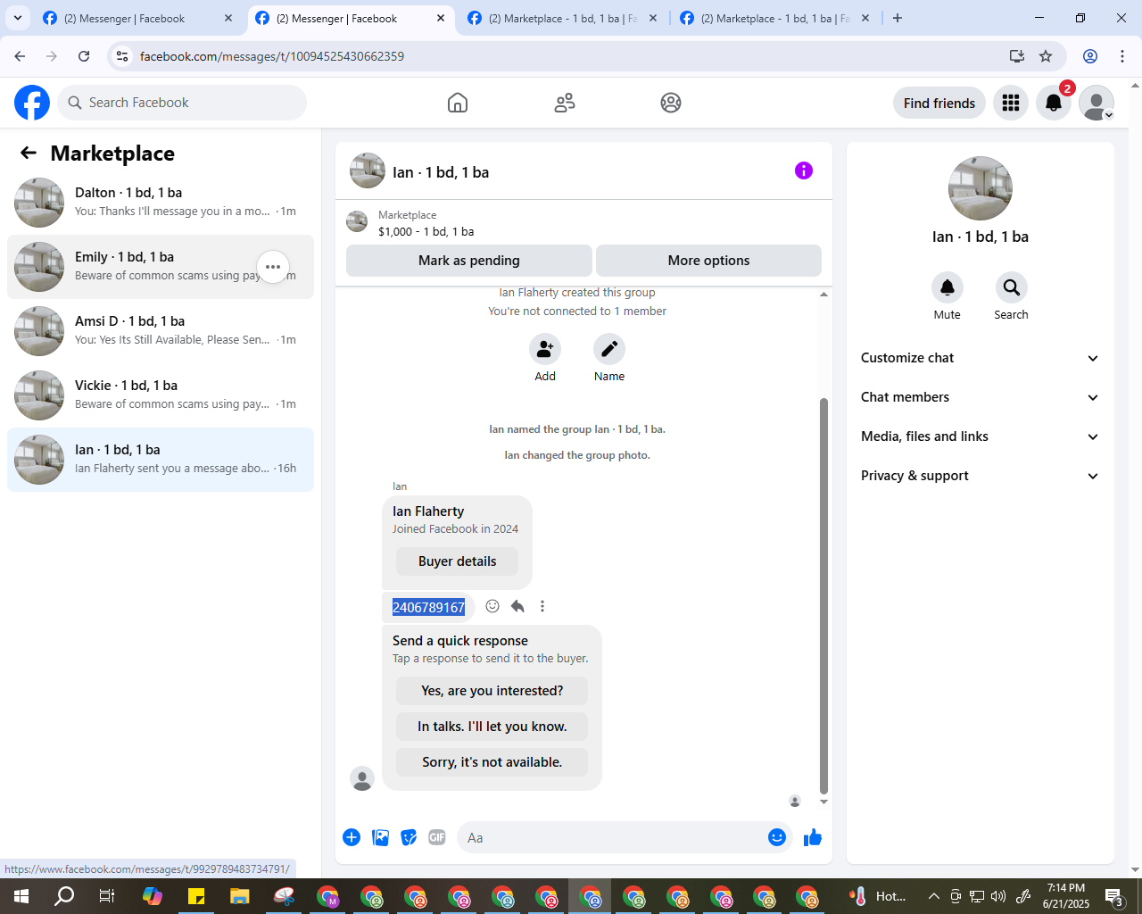Click the Add member icon

pyautogui.click(x=545, y=349)
